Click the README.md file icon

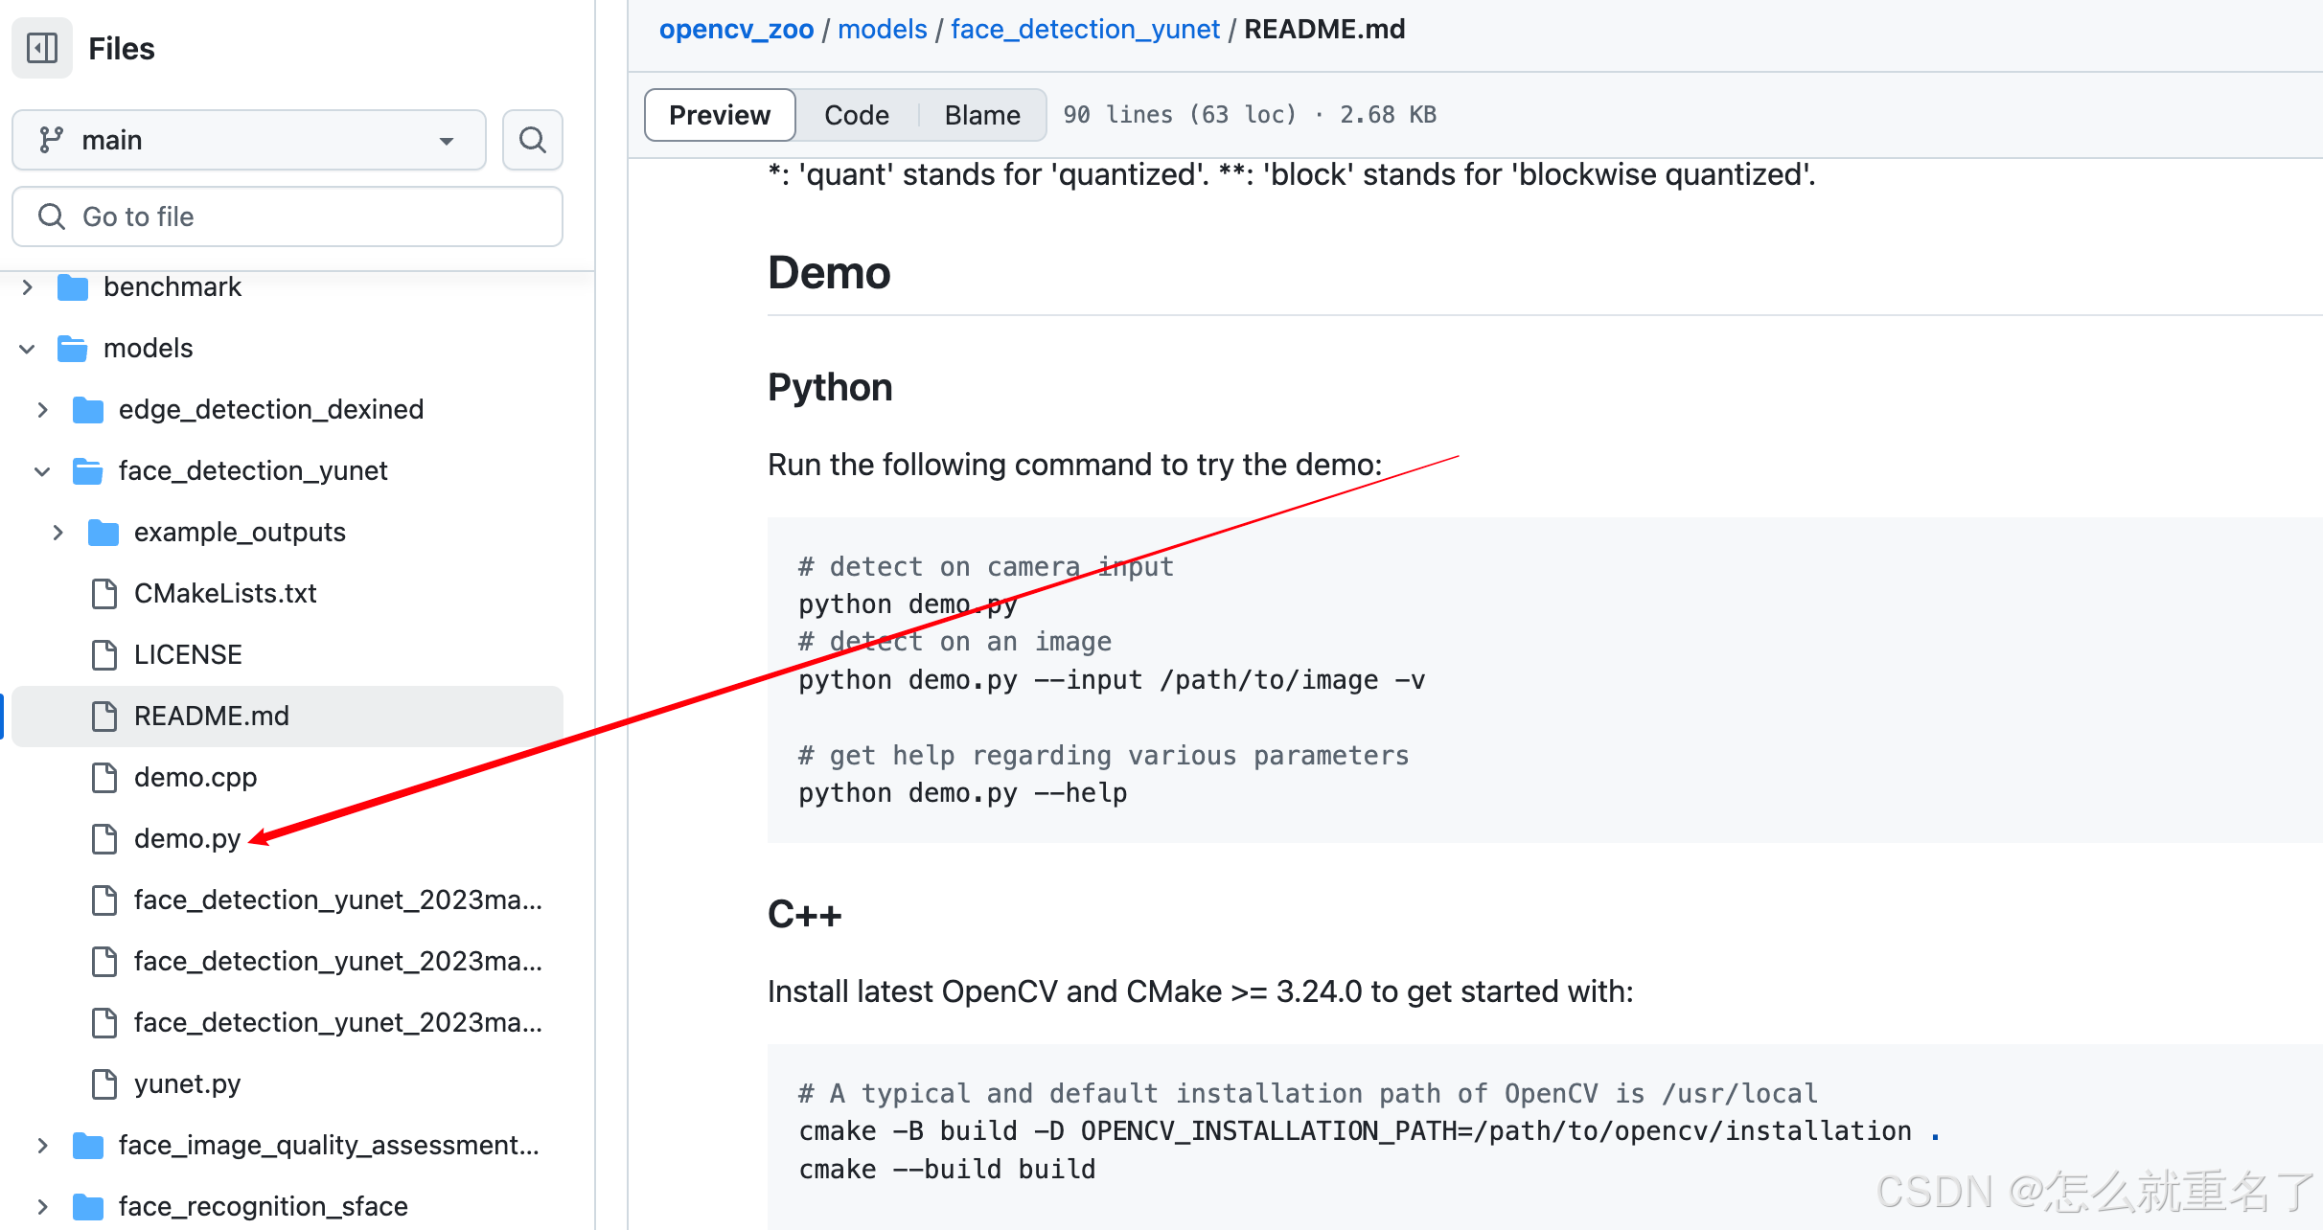pos(103,717)
